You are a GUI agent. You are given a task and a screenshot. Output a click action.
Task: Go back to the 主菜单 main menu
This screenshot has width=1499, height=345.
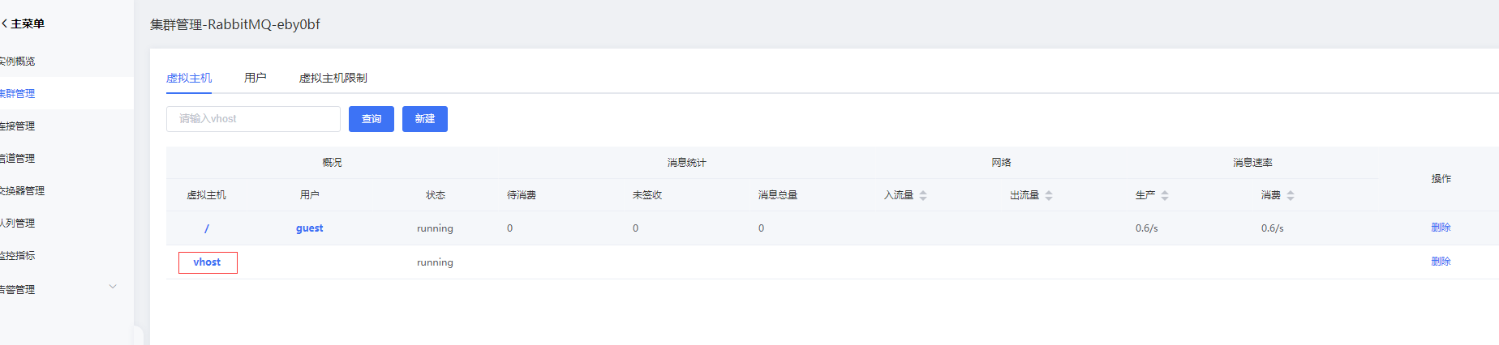click(23, 24)
